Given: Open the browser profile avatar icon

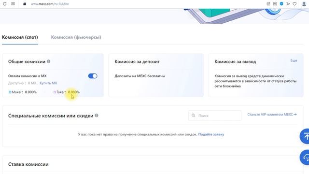Looking at the screenshot, I should click(x=304, y=4).
